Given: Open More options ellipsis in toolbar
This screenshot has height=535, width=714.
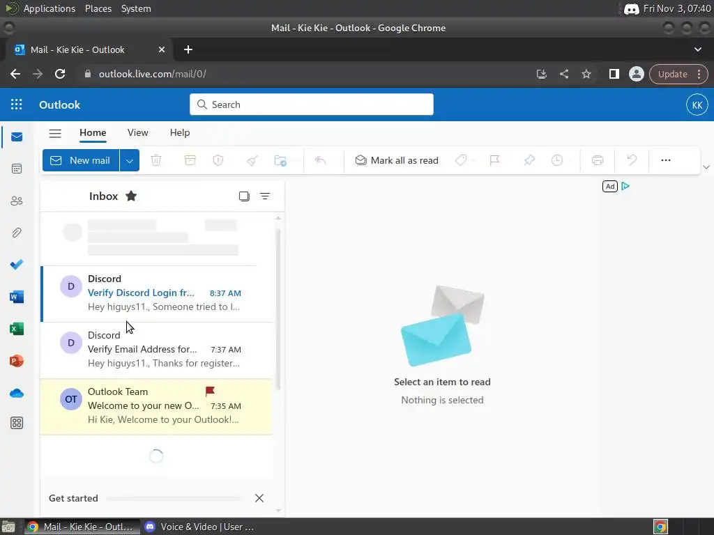Looking at the screenshot, I should [x=666, y=160].
